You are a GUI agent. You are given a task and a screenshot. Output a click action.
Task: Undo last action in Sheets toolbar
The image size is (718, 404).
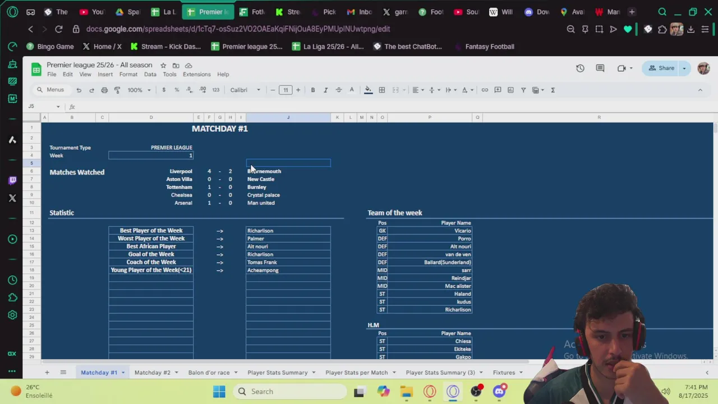(79, 90)
